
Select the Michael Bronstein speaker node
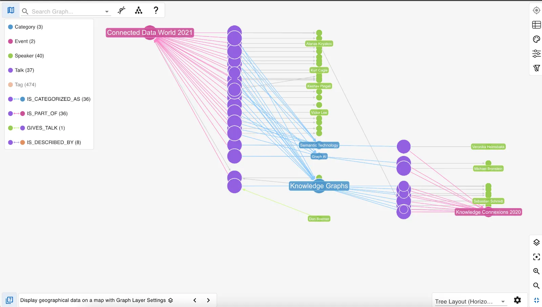pyautogui.click(x=488, y=168)
